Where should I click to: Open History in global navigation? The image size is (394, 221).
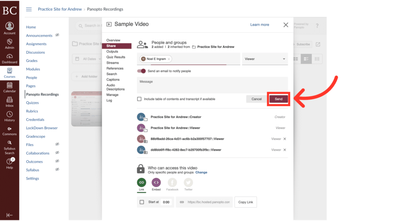(x=10, y=117)
